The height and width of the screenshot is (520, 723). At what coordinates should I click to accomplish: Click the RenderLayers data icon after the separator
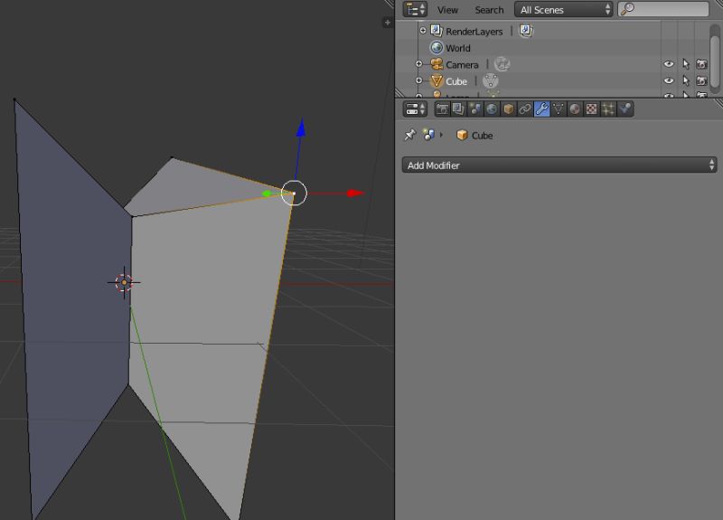526,31
